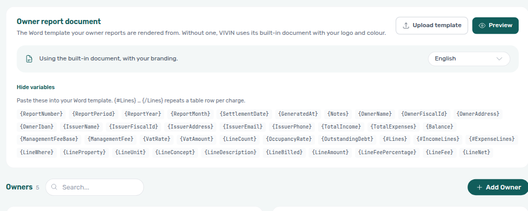Screen dimensions: 528x211
Task: Select the {LineCount} variable chip
Action: [240, 139]
